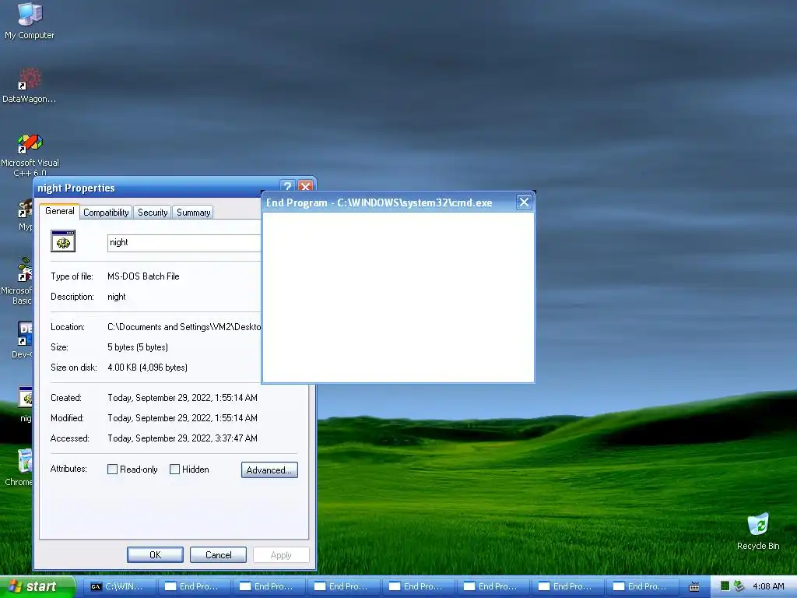Switch to the Summary tab

click(193, 213)
